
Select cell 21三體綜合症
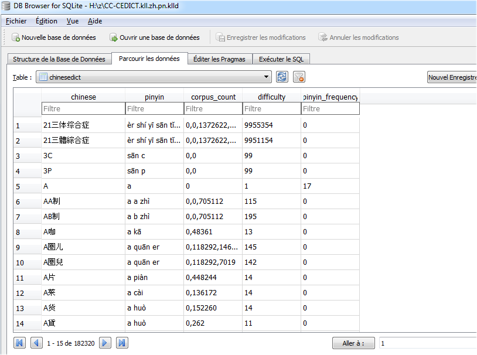(83, 140)
